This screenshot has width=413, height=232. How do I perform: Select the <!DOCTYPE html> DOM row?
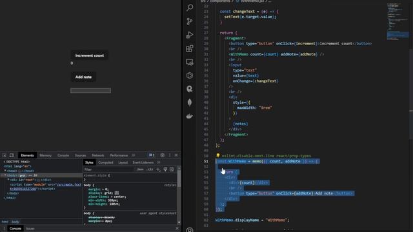[17, 162]
